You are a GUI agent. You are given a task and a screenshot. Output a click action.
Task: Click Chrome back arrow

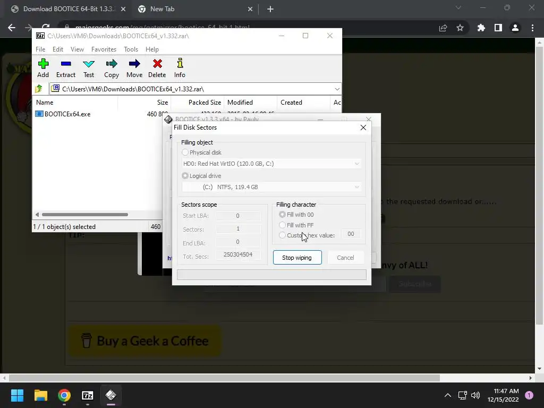tap(12, 28)
